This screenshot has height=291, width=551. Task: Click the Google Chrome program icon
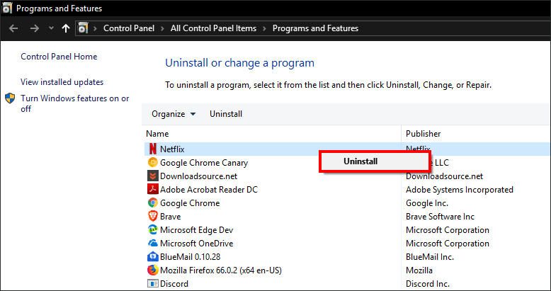[x=152, y=202]
